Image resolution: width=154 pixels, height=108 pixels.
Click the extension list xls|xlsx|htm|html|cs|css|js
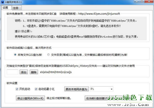coord(56,72)
